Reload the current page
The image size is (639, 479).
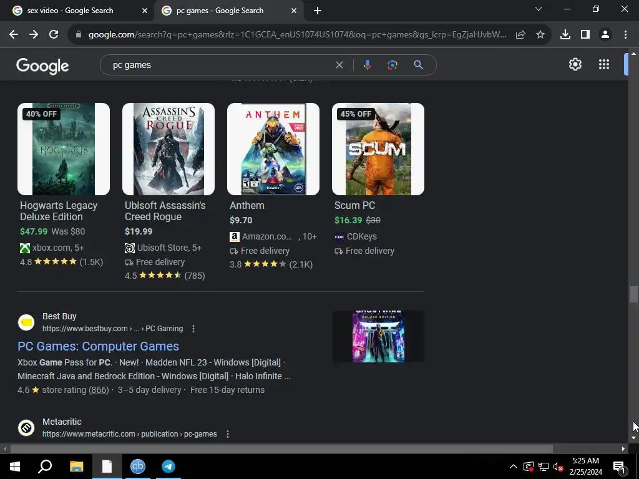click(x=54, y=35)
